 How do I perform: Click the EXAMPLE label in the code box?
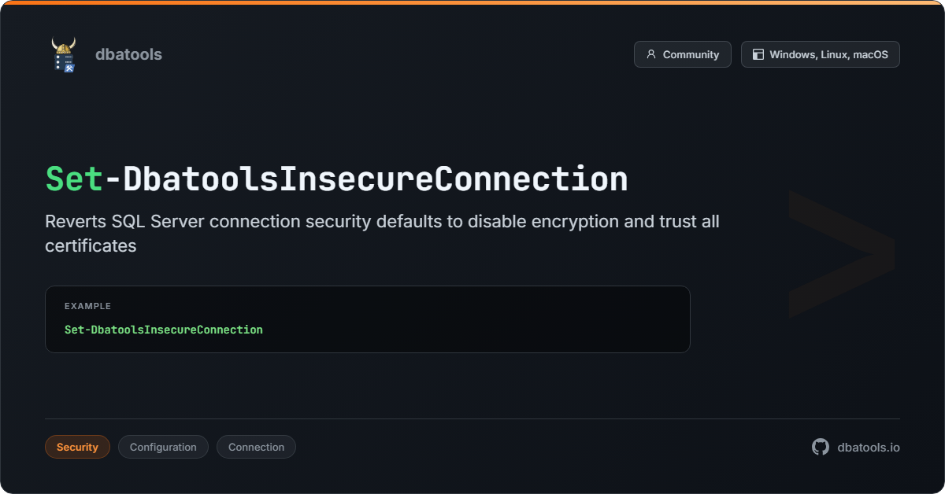point(87,306)
